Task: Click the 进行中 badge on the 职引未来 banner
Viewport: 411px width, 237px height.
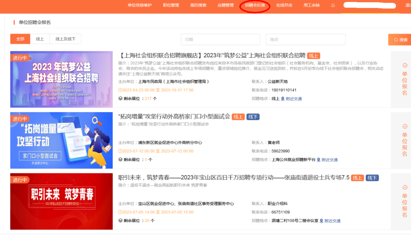Action: click(x=20, y=180)
